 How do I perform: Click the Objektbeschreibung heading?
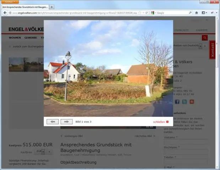tap(79, 163)
